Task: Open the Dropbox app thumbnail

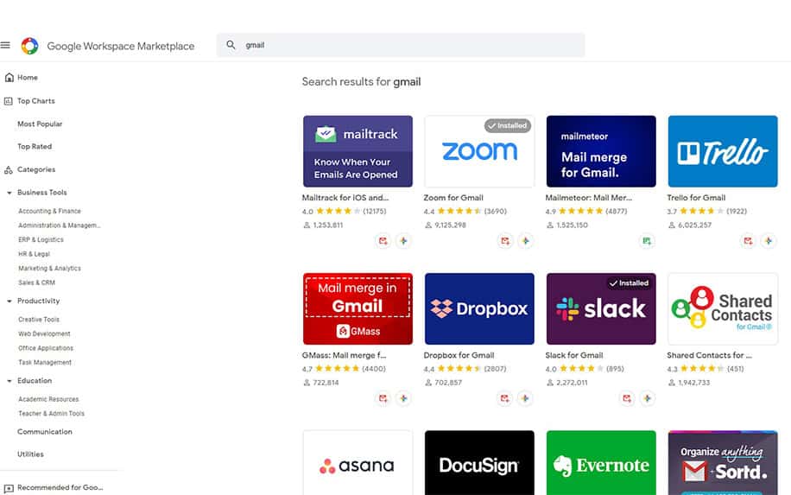Action: (x=479, y=308)
